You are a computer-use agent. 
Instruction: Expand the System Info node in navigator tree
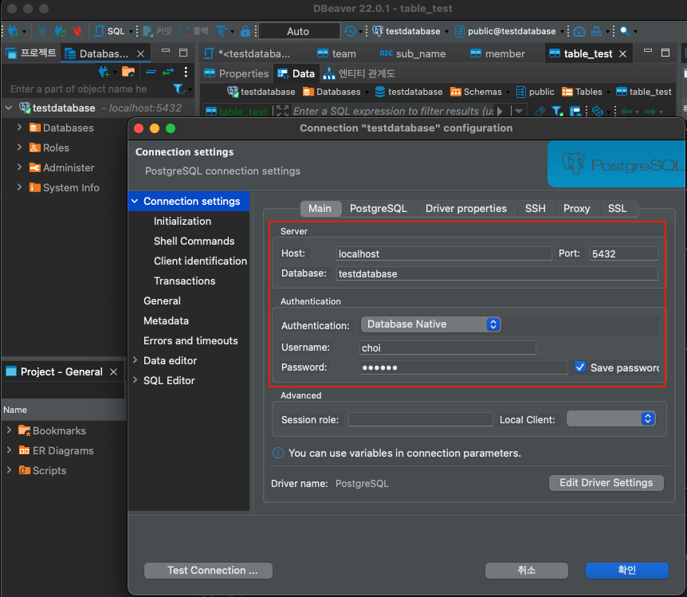click(19, 187)
